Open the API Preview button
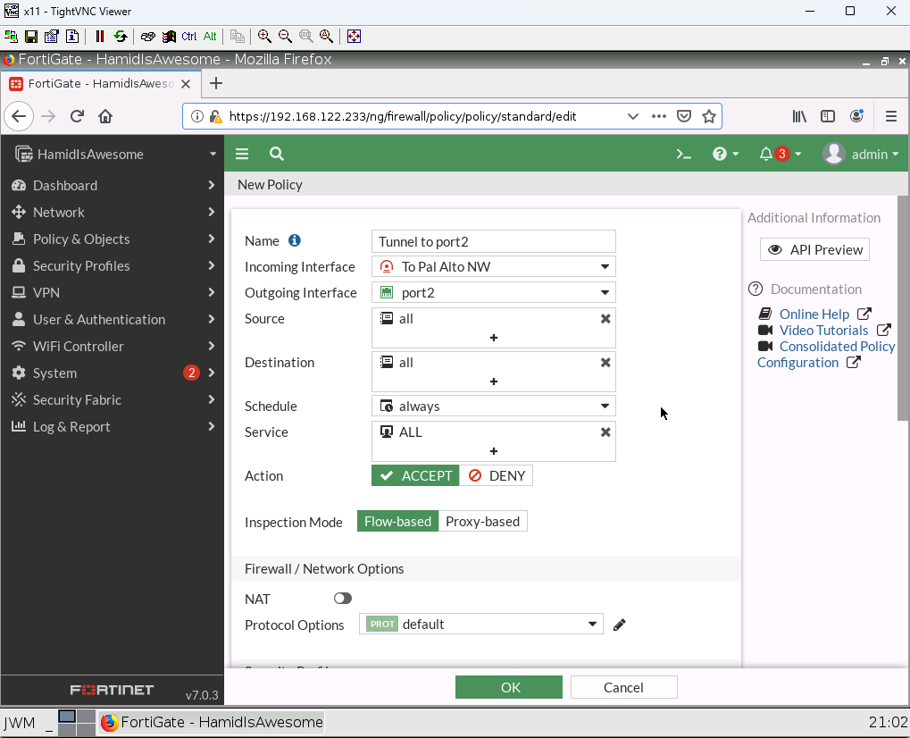Viewport: 910px width, 738px height. pyautogui.click(x=814, y=250)
